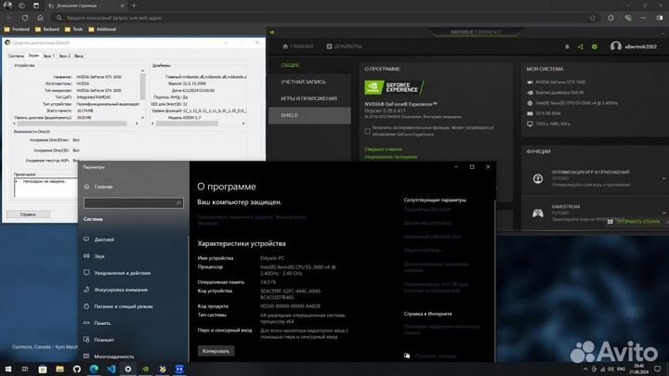Expand the Backend bookmarks folder
The height and width of the screenshot is (376, 669).
tap(55, 29)
